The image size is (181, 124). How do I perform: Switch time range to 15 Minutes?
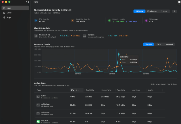152,11
